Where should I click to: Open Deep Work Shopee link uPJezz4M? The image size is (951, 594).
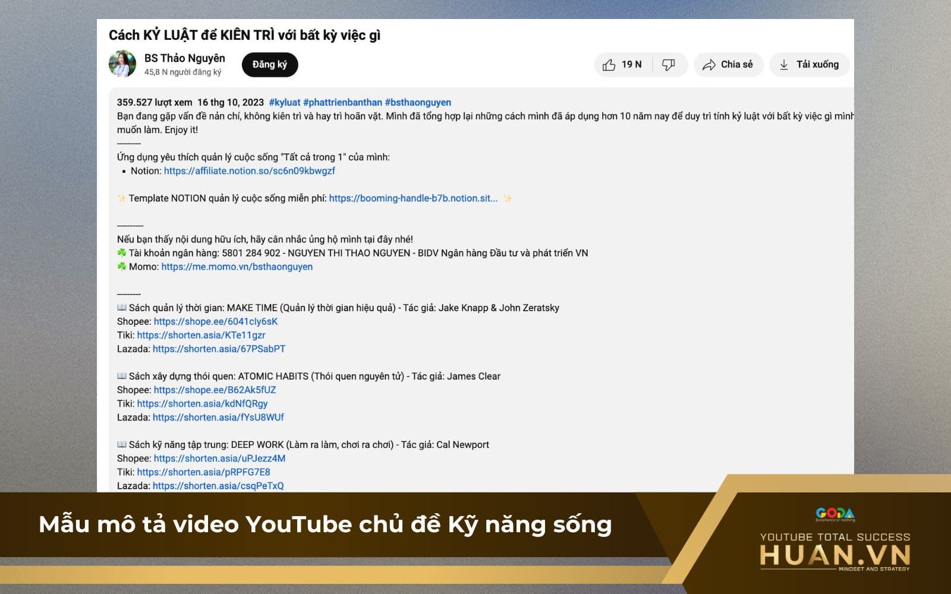(219, 459)
